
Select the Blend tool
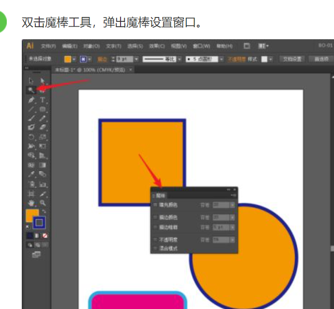[x=43, y=174]
